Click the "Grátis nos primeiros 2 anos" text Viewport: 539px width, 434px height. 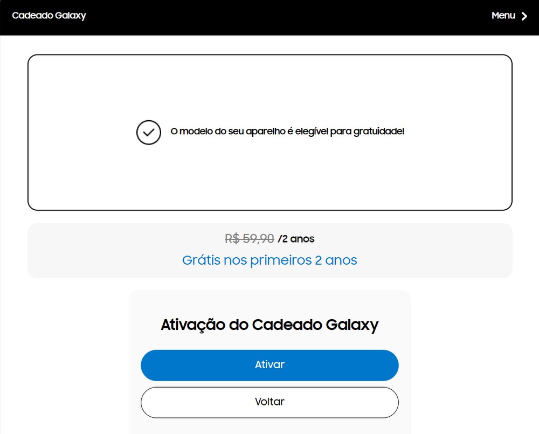coord(269,260)
